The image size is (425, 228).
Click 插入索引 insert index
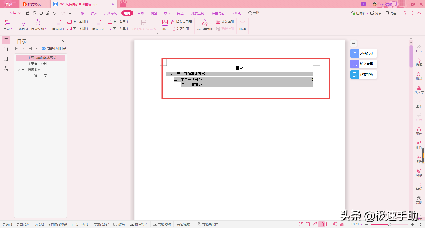click(225, 22)
